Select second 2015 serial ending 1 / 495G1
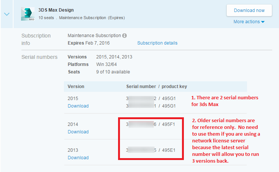Image resolution: width=279 pixels, height=172 pixels. tap(151, 106)
